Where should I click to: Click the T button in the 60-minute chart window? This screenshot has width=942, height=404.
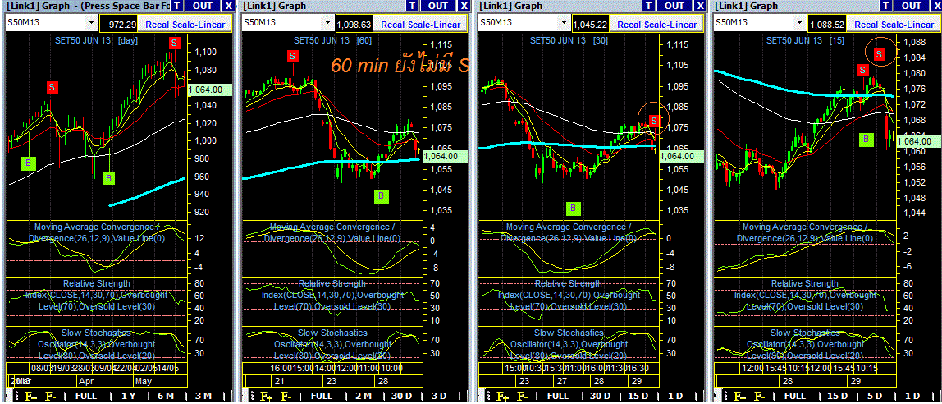412,6
